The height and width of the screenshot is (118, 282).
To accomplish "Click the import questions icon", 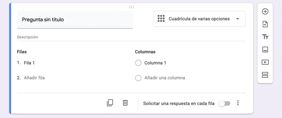I will pyautogui.click(x=265, y=24).
